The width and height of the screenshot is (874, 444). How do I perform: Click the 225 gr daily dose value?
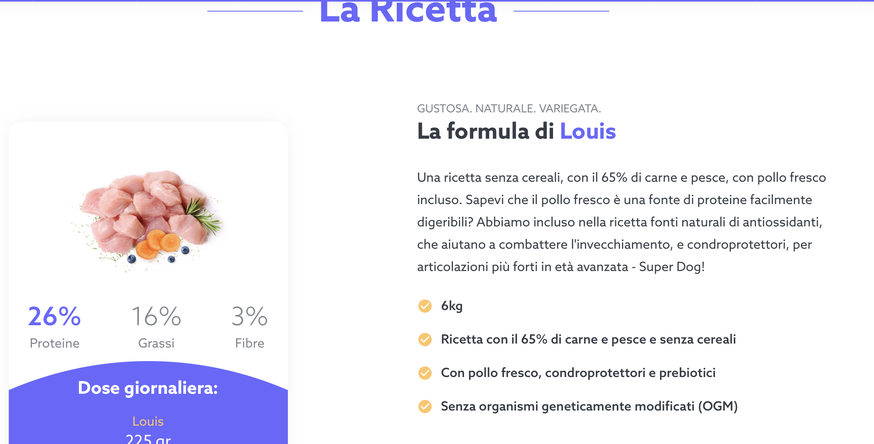pyautogui.click(x=148, y=439)
